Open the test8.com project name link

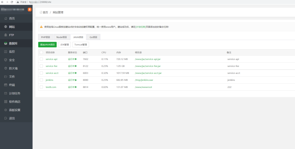[x=51, y=87]
